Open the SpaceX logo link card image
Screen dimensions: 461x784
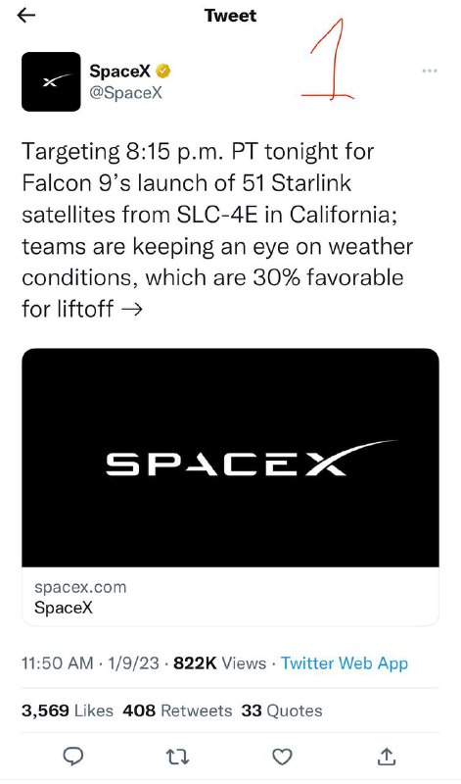coord(230,458)
